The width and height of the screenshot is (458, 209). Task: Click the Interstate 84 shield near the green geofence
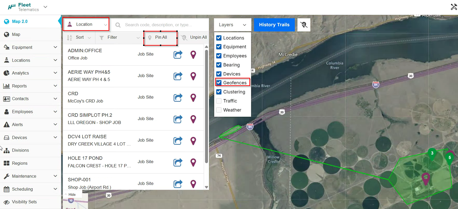pos(250,127)
